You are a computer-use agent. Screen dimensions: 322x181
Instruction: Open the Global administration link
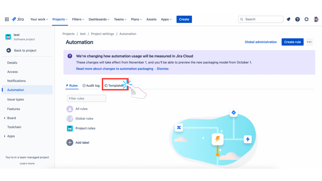(x=261, y=42)
